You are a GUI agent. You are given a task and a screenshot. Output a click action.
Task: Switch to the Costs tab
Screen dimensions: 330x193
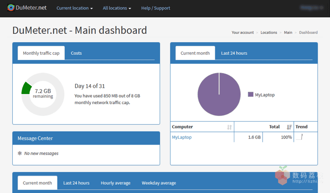pyautogui.click(x=76, y=53)
